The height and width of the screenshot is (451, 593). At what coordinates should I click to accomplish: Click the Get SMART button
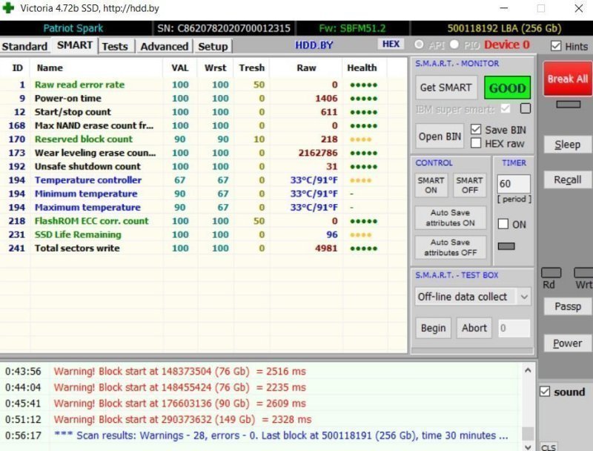pyautogui.click(x=445, y=88)
